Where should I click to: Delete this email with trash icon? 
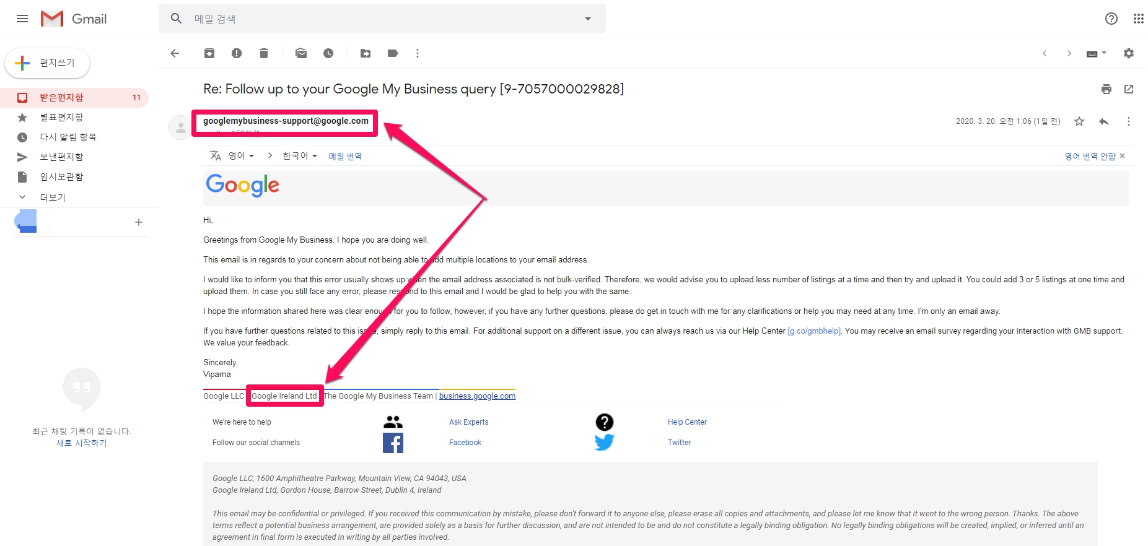pyautogui.click(x=264, y=53)
